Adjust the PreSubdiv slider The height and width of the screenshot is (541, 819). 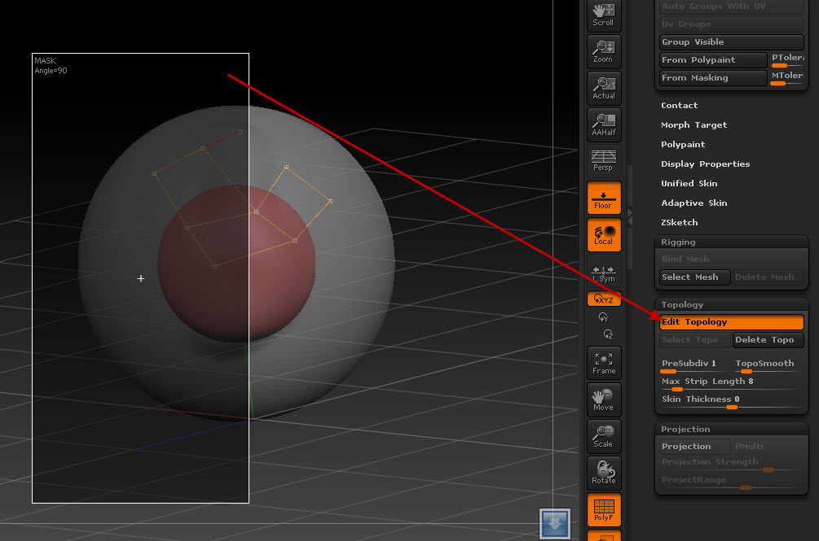694,365
